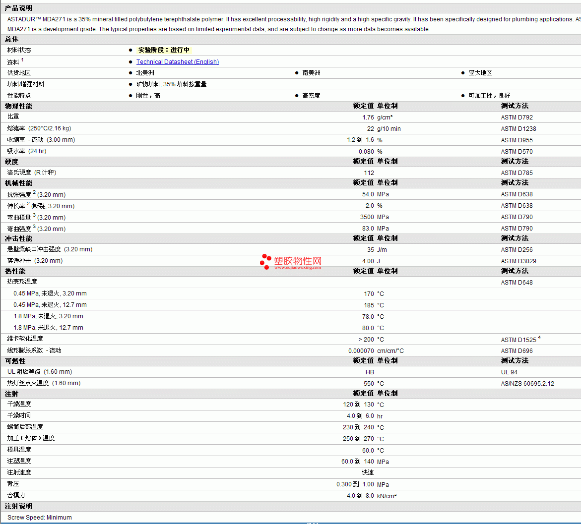Click the '高密度' feature entry
This screenshot has height=524, width=581.
[311, 96]
